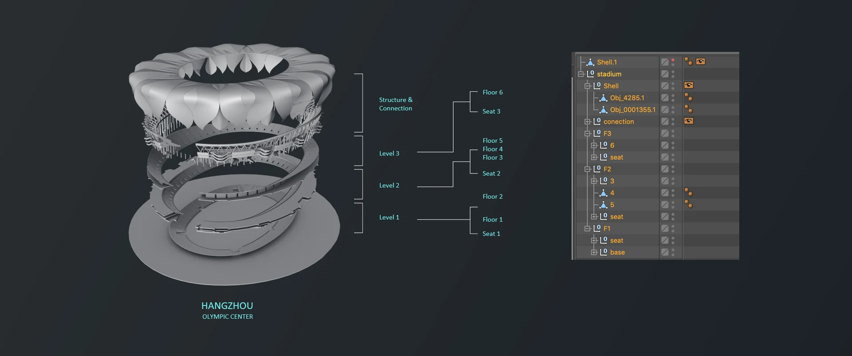The width and height of the screenshot is (852, 356).
Task: Click the layer square on the base row
Action: pyautogui.click(x=665, y=252)
